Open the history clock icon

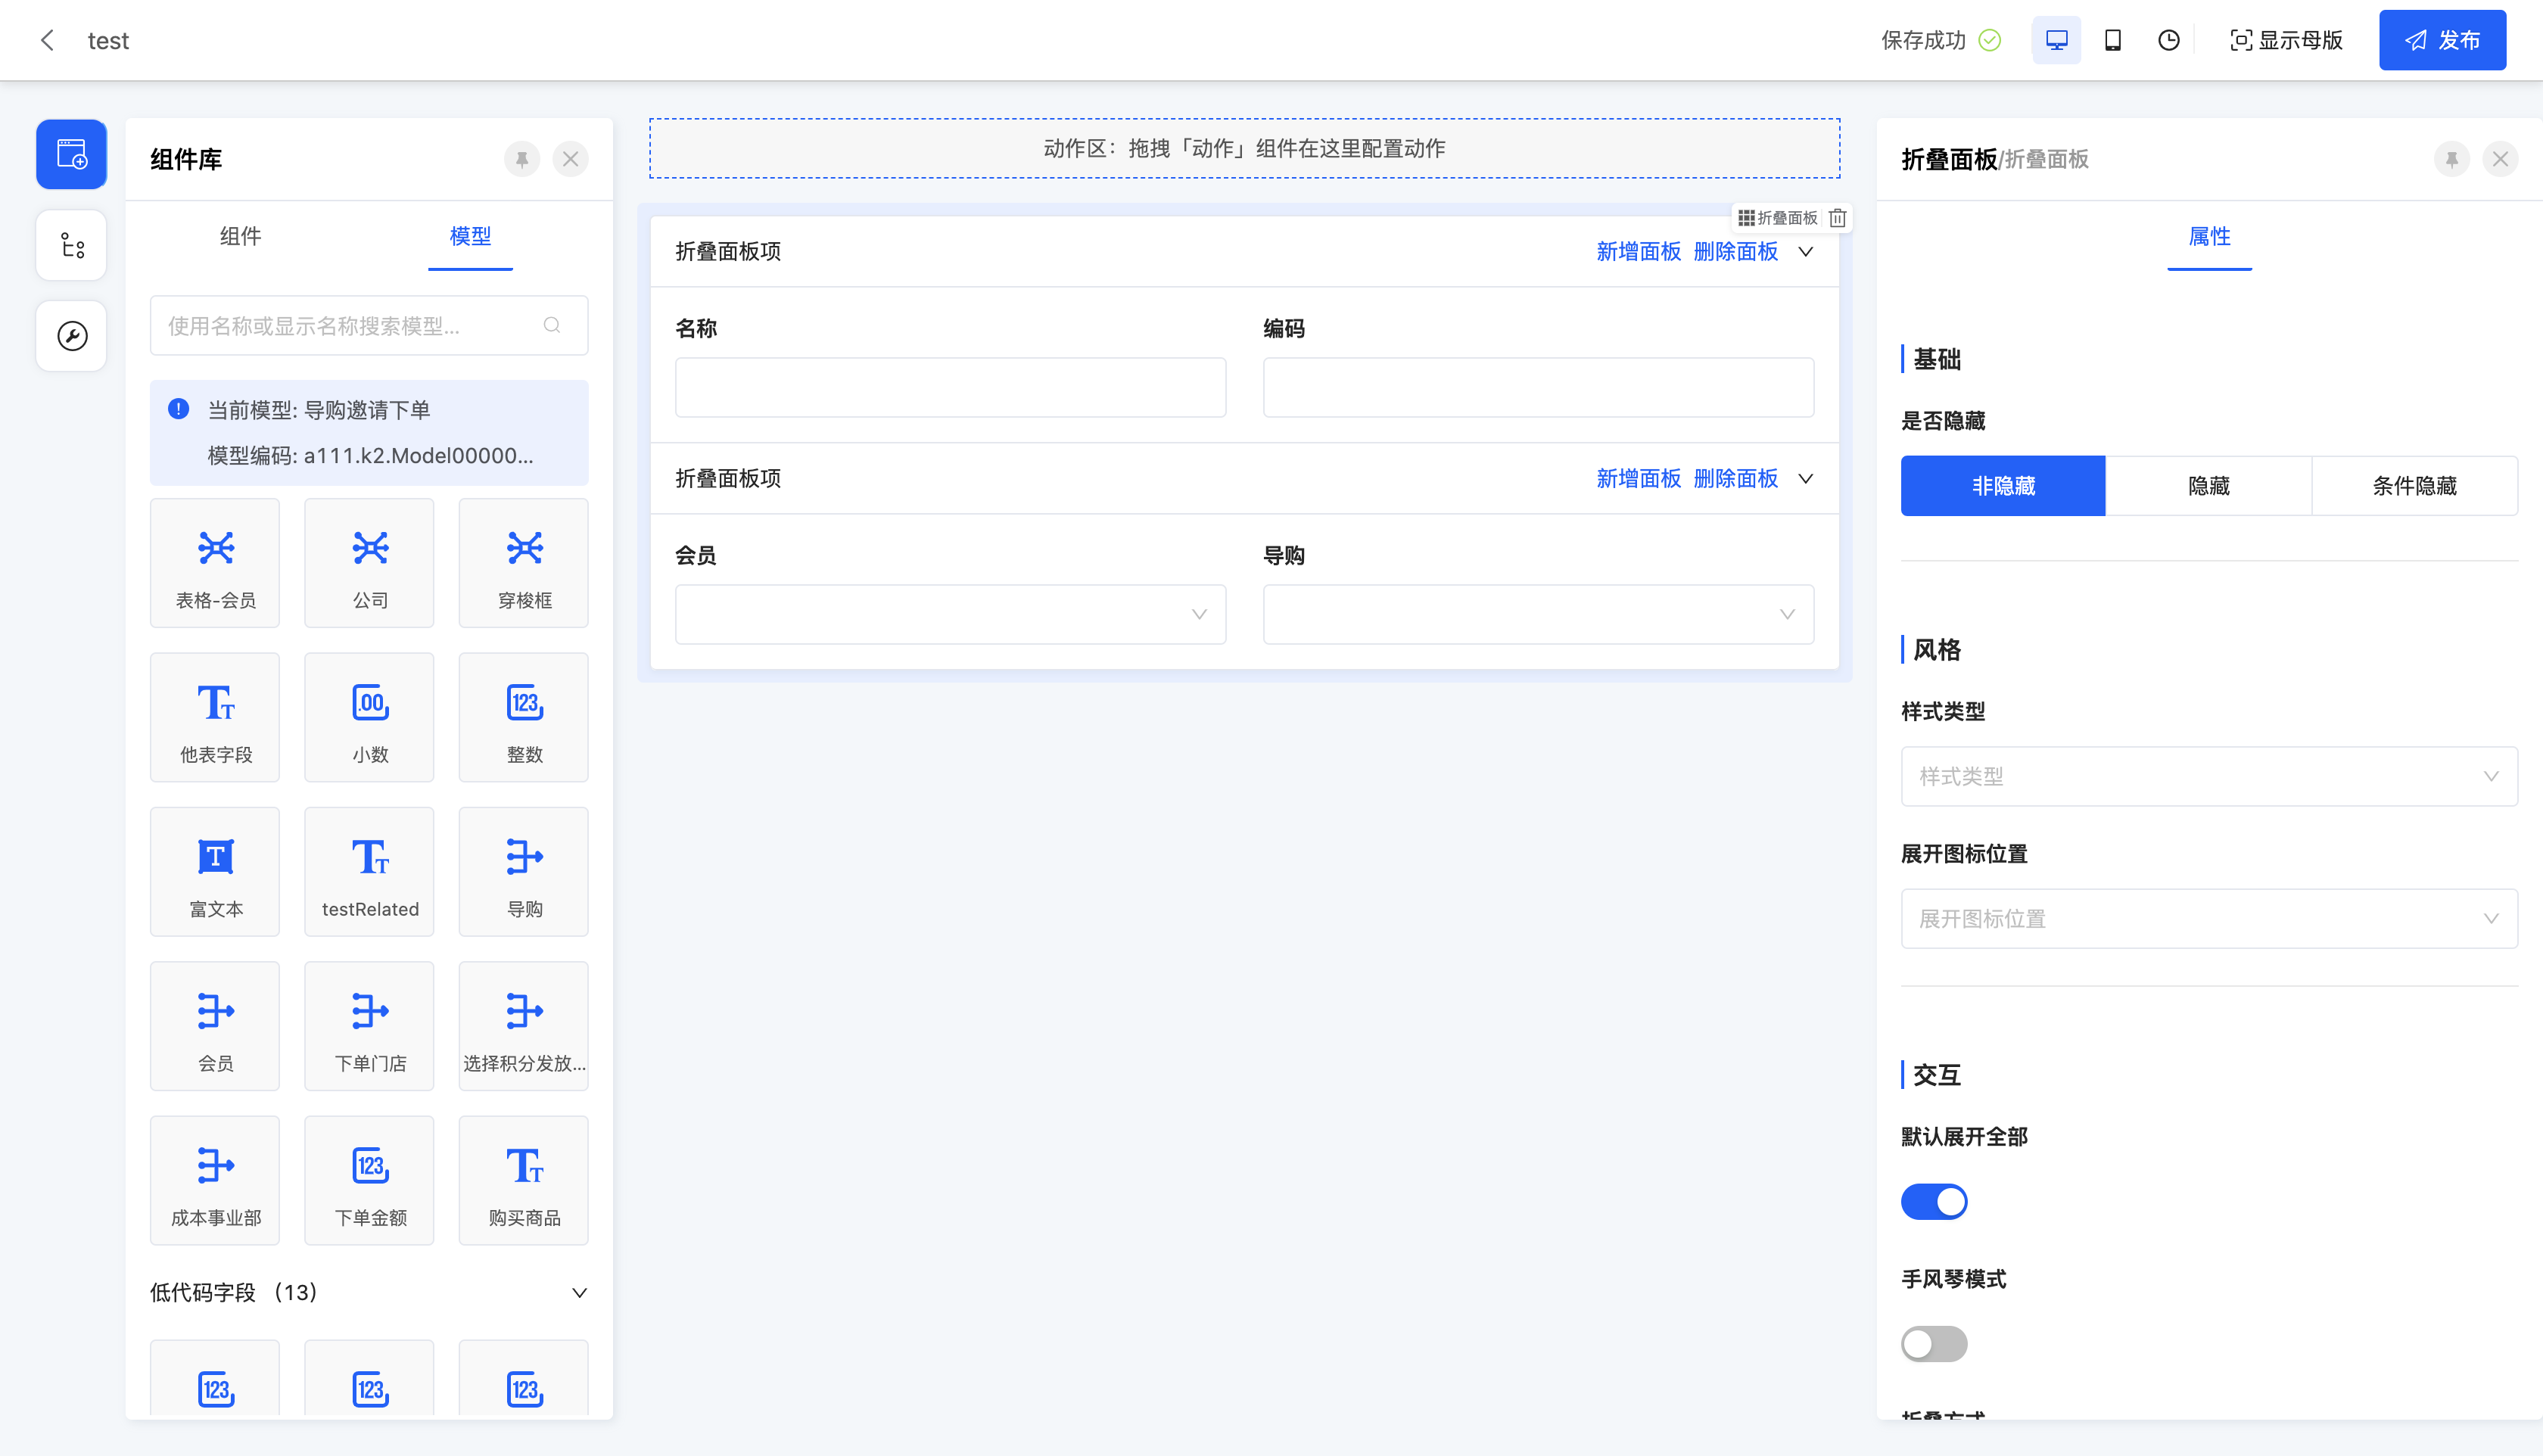pyautogui.click(x=2168, y=40)
